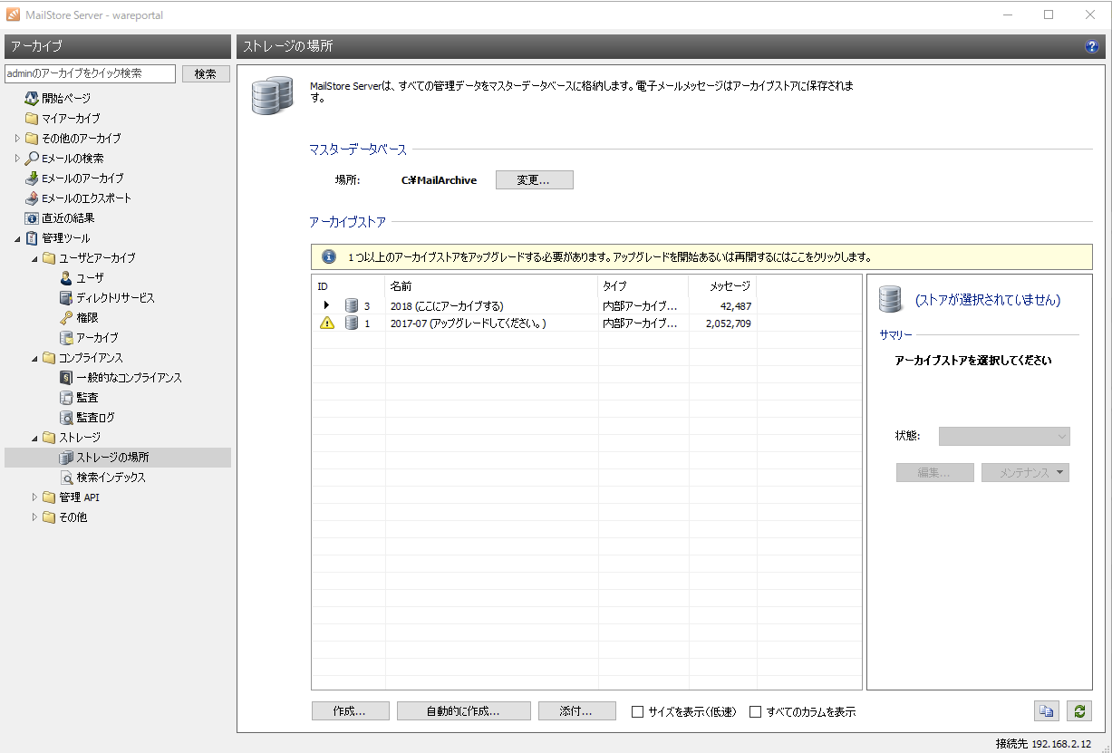Click the green refresh icon button
Screen dimensions: 1112x753
click(1078, 711)
